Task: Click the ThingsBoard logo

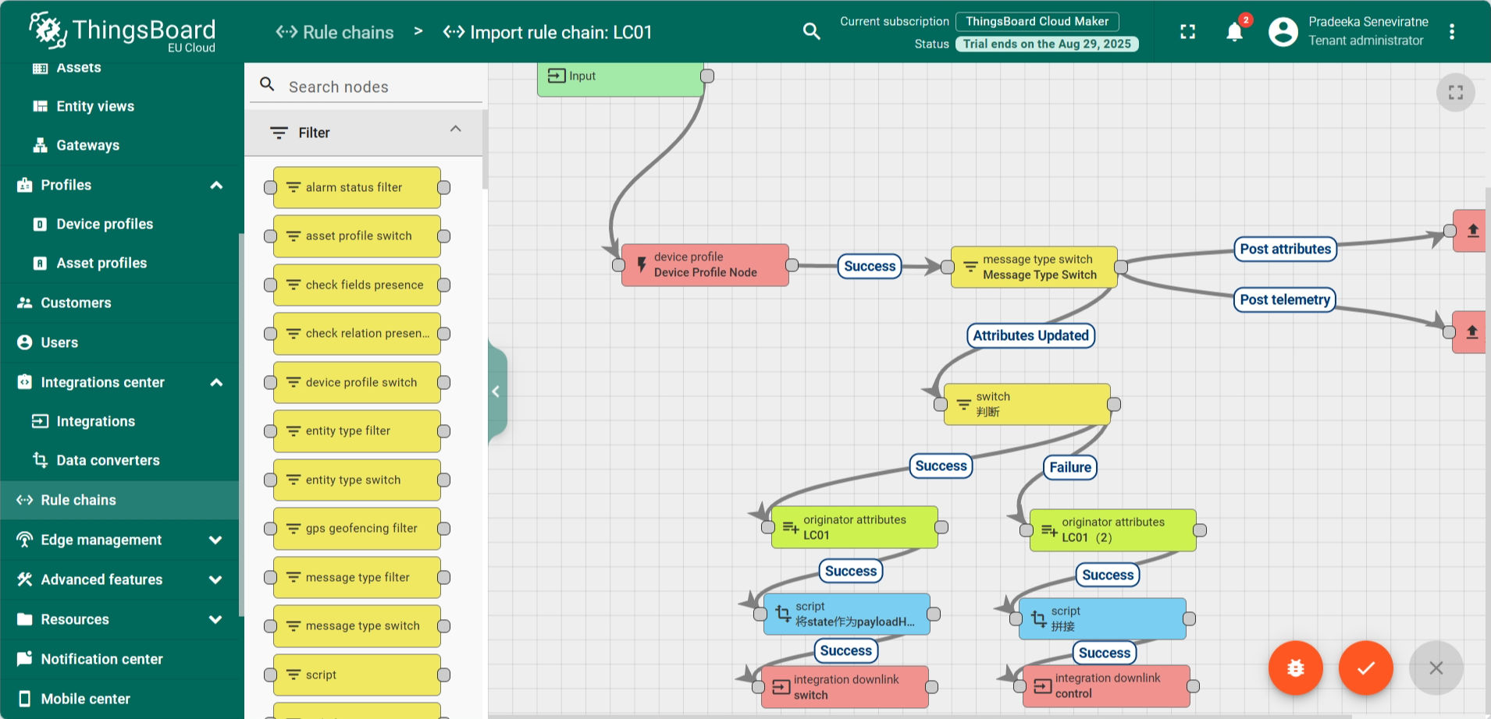Action: [122, 32]
